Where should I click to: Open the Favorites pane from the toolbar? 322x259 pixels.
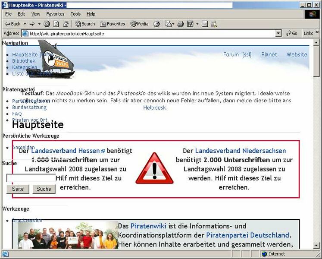[113, 24]
